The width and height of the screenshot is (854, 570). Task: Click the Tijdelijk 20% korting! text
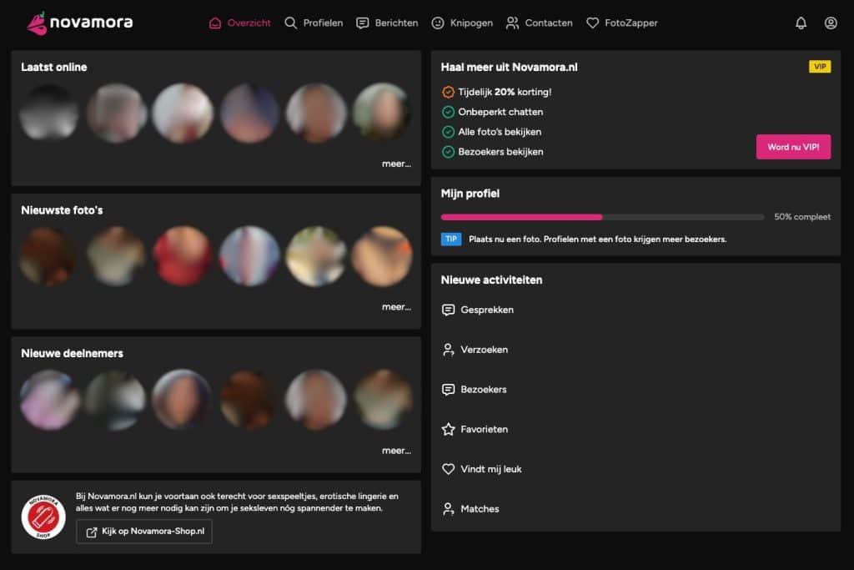click(x=505, y=92)
